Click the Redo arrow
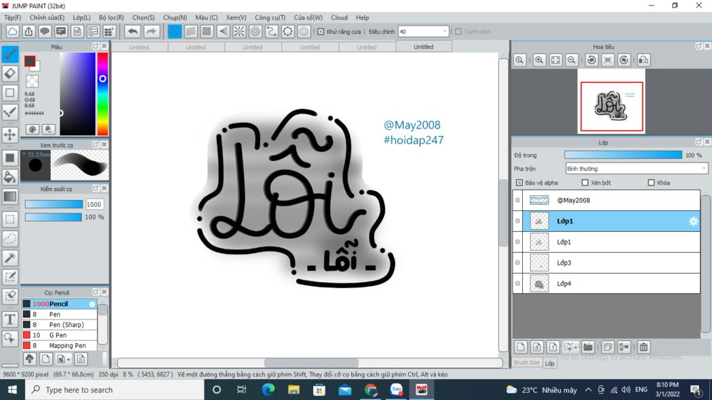This screenshot has width=712, height=400. pyautogui.click(x=151, y=31)
